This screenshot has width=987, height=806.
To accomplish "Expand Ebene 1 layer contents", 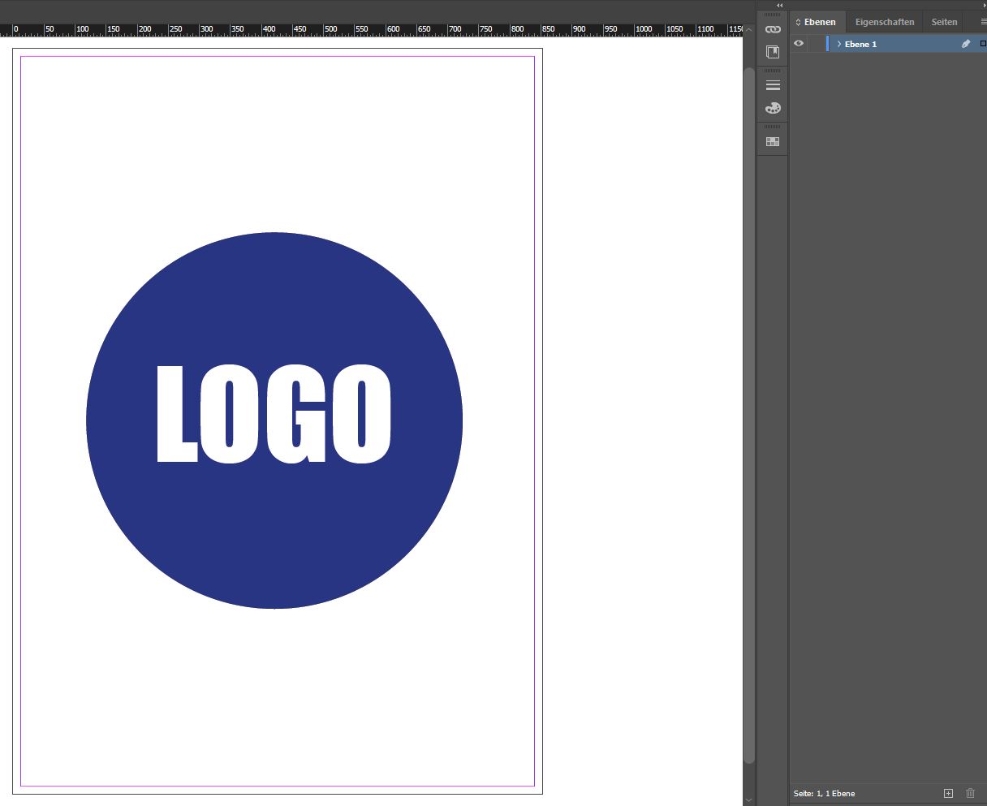I will coord(838,44).
